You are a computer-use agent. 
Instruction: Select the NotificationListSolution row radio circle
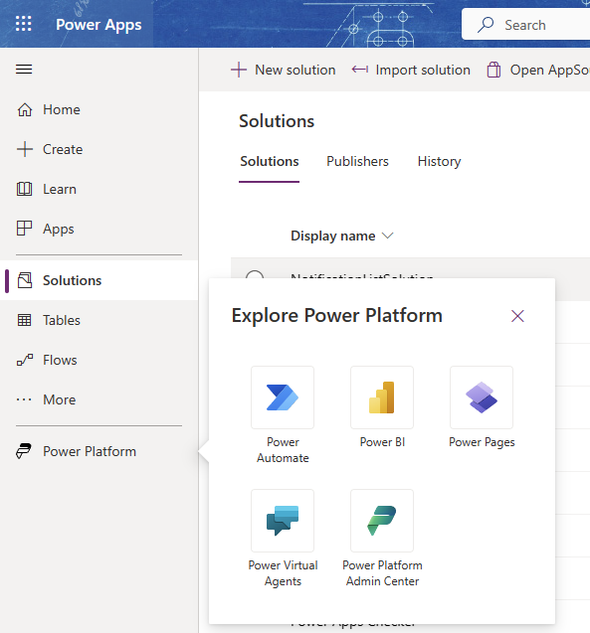(x=255, y=274)
